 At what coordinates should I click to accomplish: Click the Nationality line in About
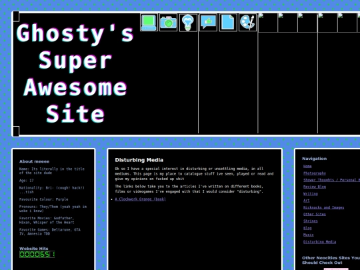pos(52,190)
